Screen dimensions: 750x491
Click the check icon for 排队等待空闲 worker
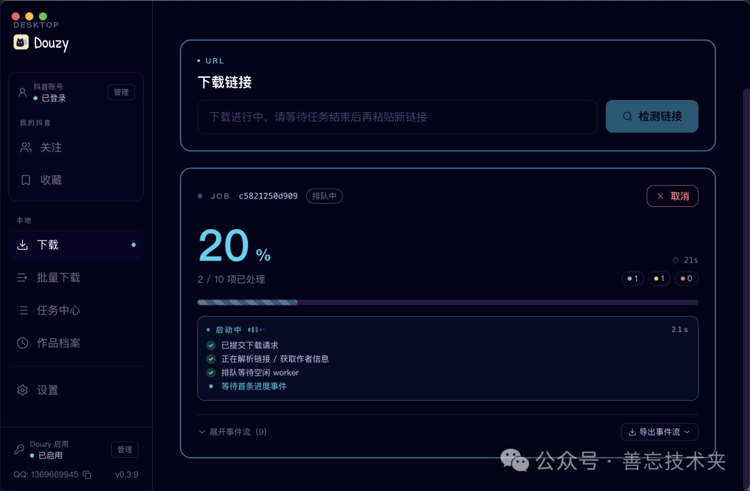pos(211,372)
